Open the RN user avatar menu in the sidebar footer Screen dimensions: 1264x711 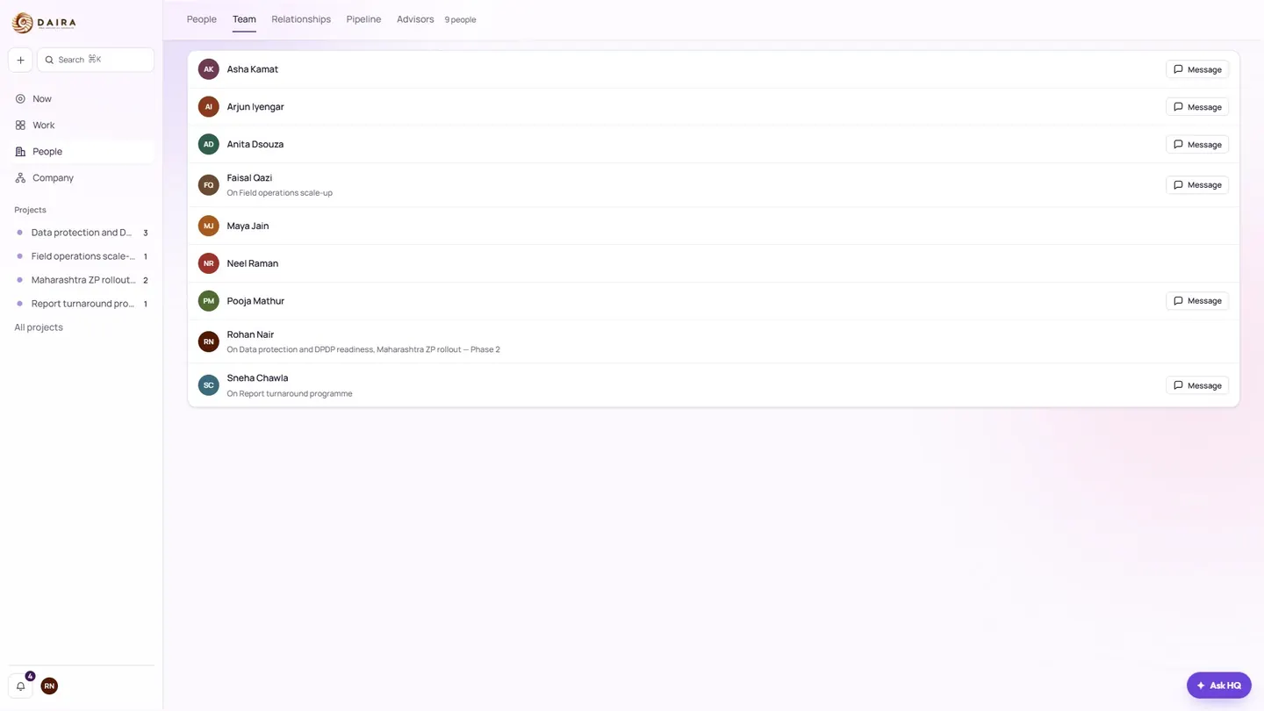coord(49,686)
